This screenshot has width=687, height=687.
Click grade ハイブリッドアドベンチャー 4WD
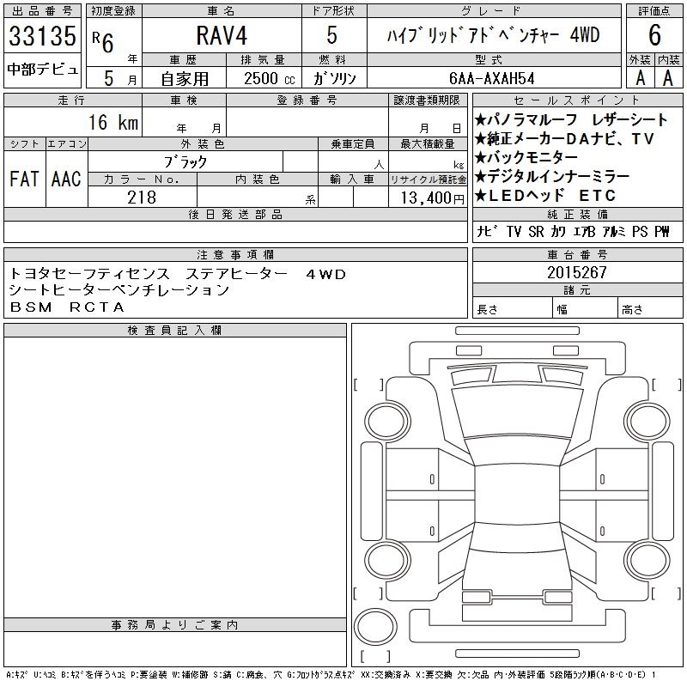(493, 35)
